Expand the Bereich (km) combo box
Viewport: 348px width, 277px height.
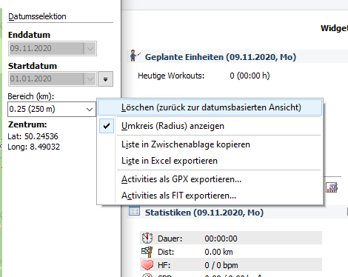[x=90, y=109]
